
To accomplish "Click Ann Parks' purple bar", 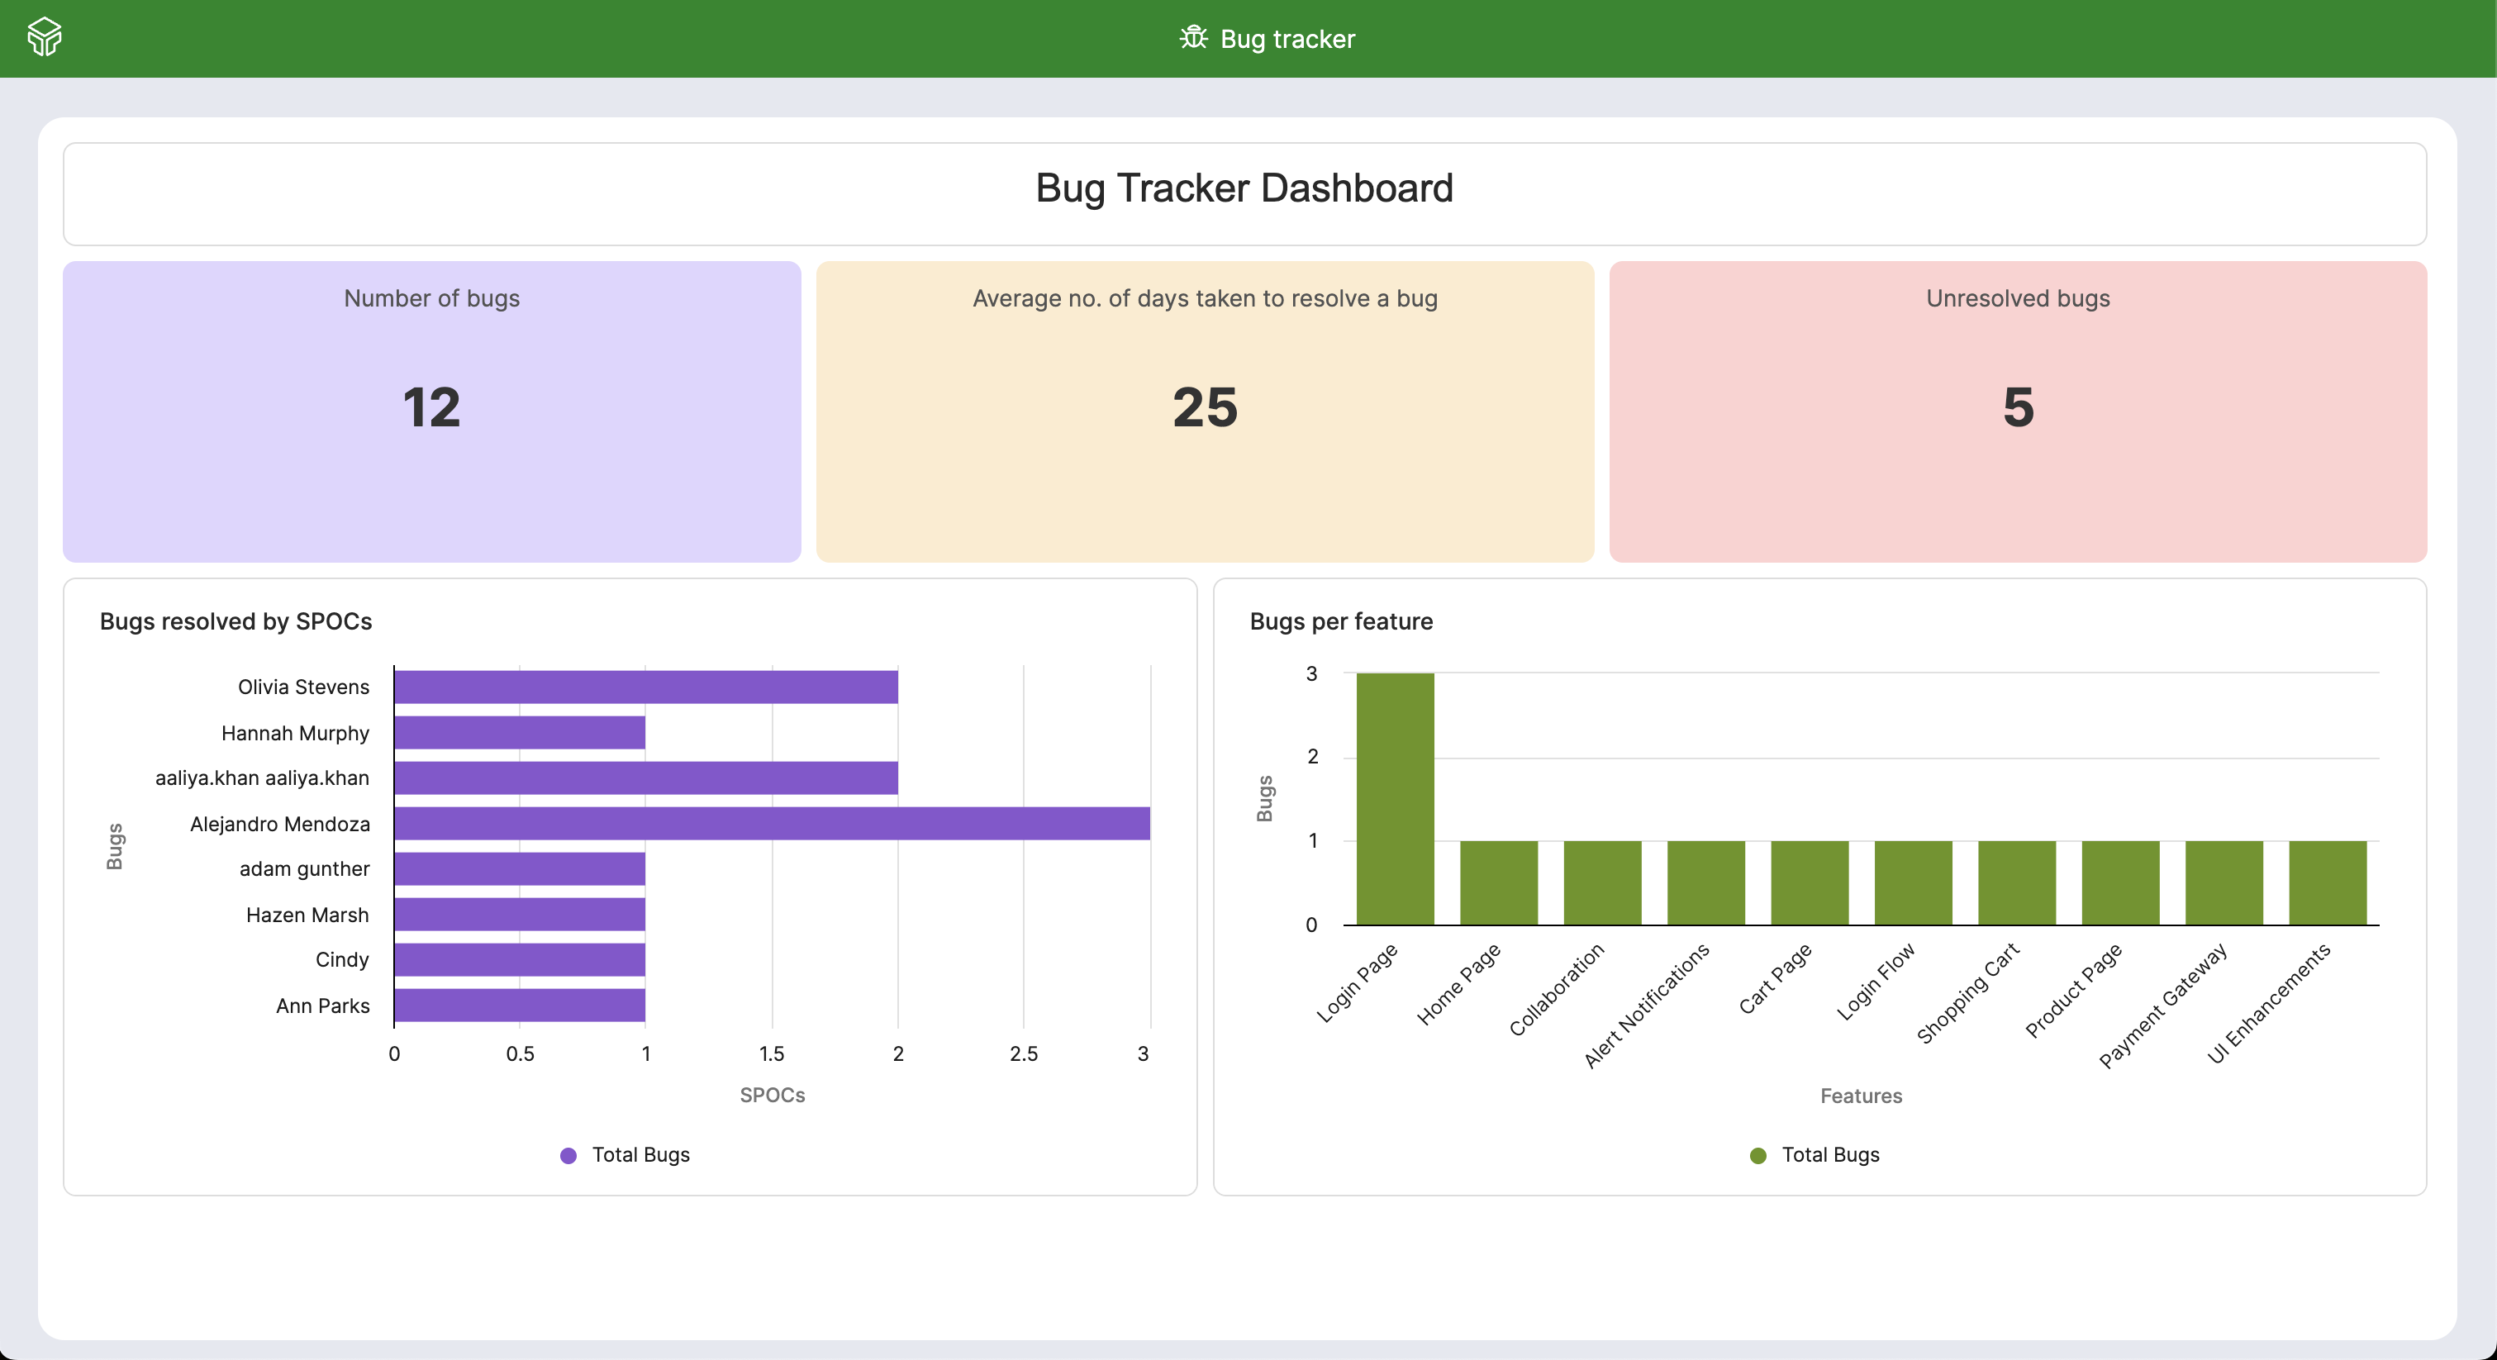I will [520, 1006].
